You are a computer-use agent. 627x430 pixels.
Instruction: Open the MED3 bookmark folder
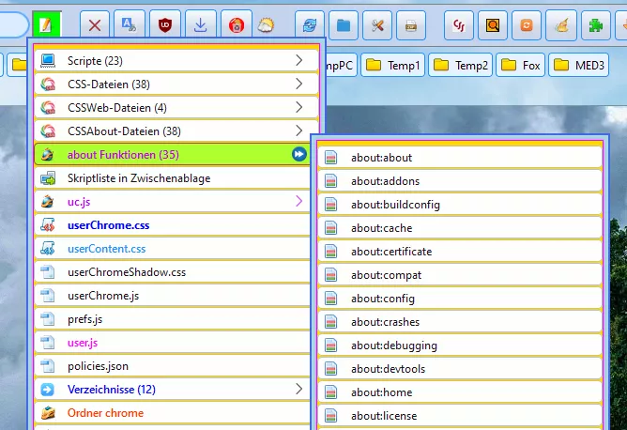(x=578, y=65)
